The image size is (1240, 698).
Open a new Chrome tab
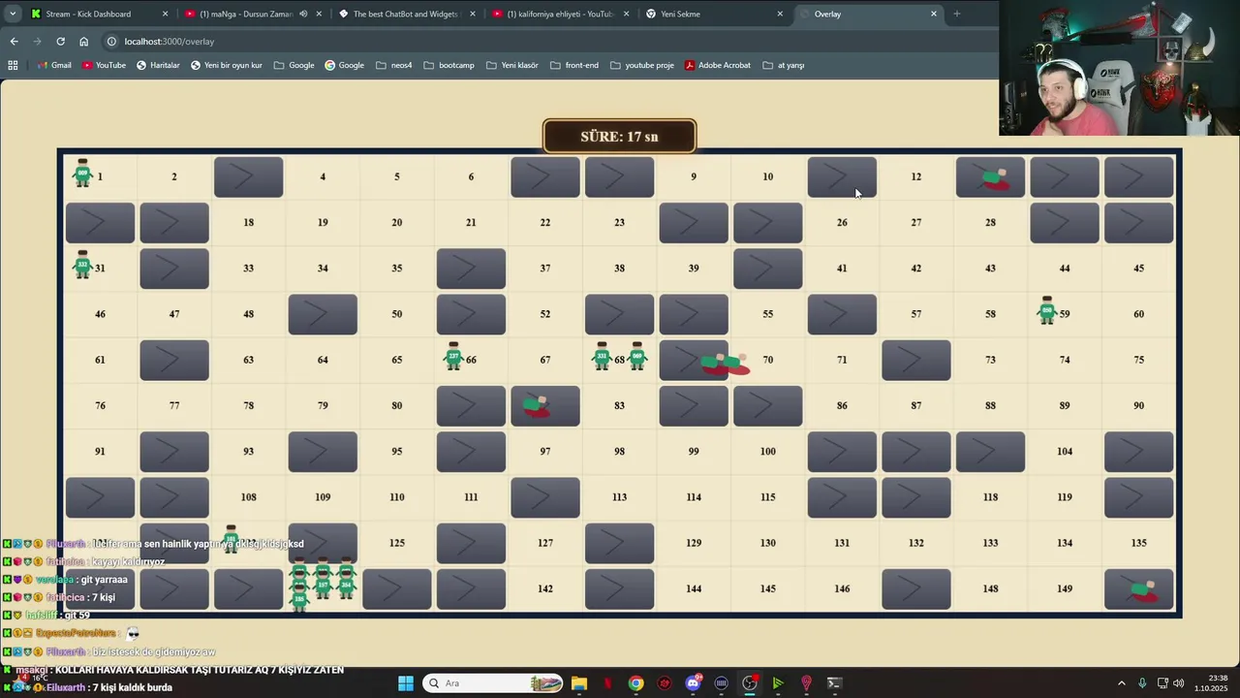pyautogui.click(x=956, y=14)
